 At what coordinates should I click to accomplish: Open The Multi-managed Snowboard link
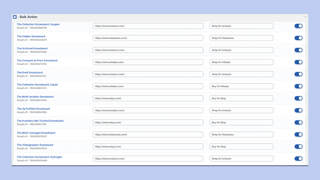(36, 132)
